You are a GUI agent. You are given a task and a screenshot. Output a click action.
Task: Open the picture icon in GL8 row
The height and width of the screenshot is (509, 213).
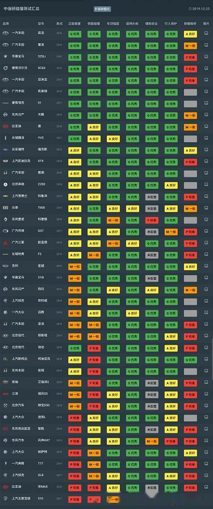[206, 475]
